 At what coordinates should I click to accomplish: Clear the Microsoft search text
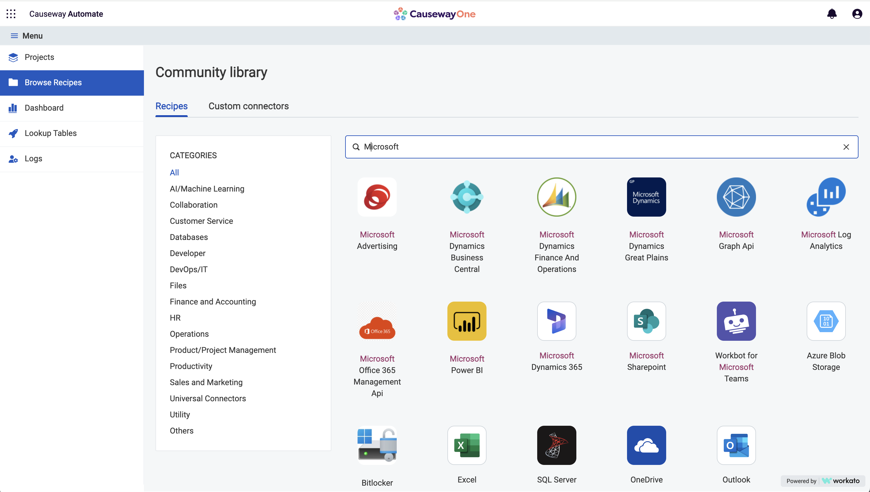click(846, 147)
